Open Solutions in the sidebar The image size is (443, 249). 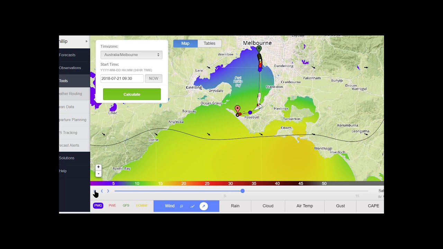click(74, 158)
